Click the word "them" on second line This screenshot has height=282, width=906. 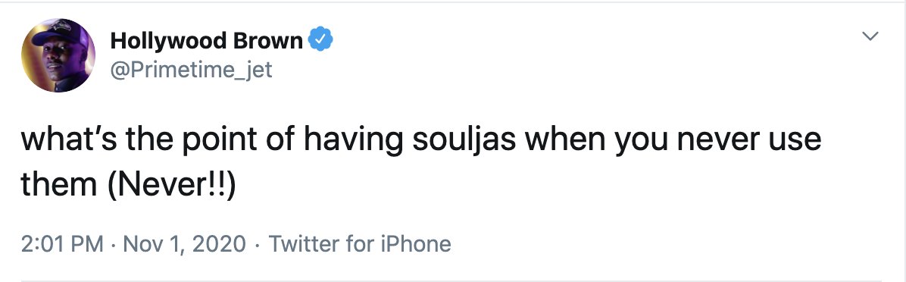[59, 183]
